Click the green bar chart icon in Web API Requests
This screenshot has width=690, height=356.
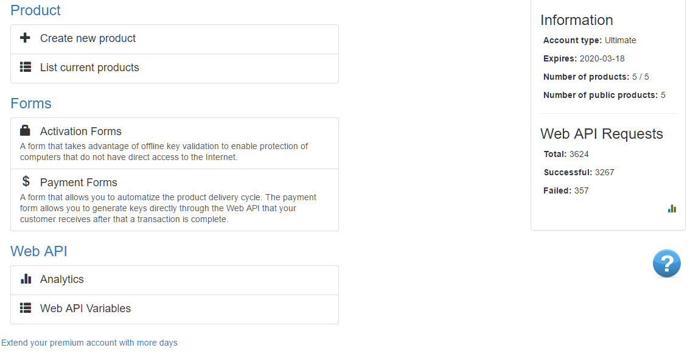coord(672,209)
